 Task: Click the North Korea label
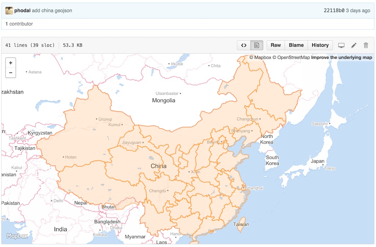coord(267,139)
